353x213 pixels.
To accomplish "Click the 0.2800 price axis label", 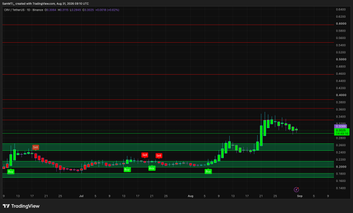I will pyautogui.click(x=341, y=138).
